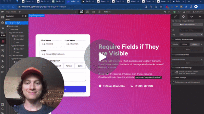Viewport: 204px width, 114px height.
Task: Bookmark page with the star icon
Action: 161,7
